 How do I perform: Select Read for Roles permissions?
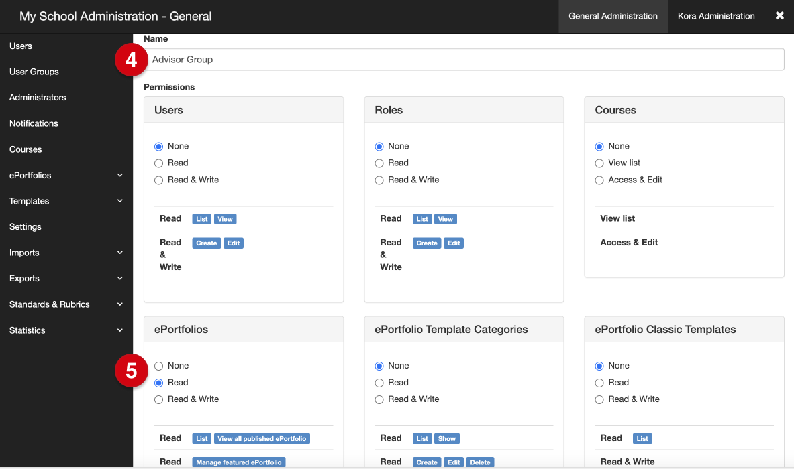point(379,163)
